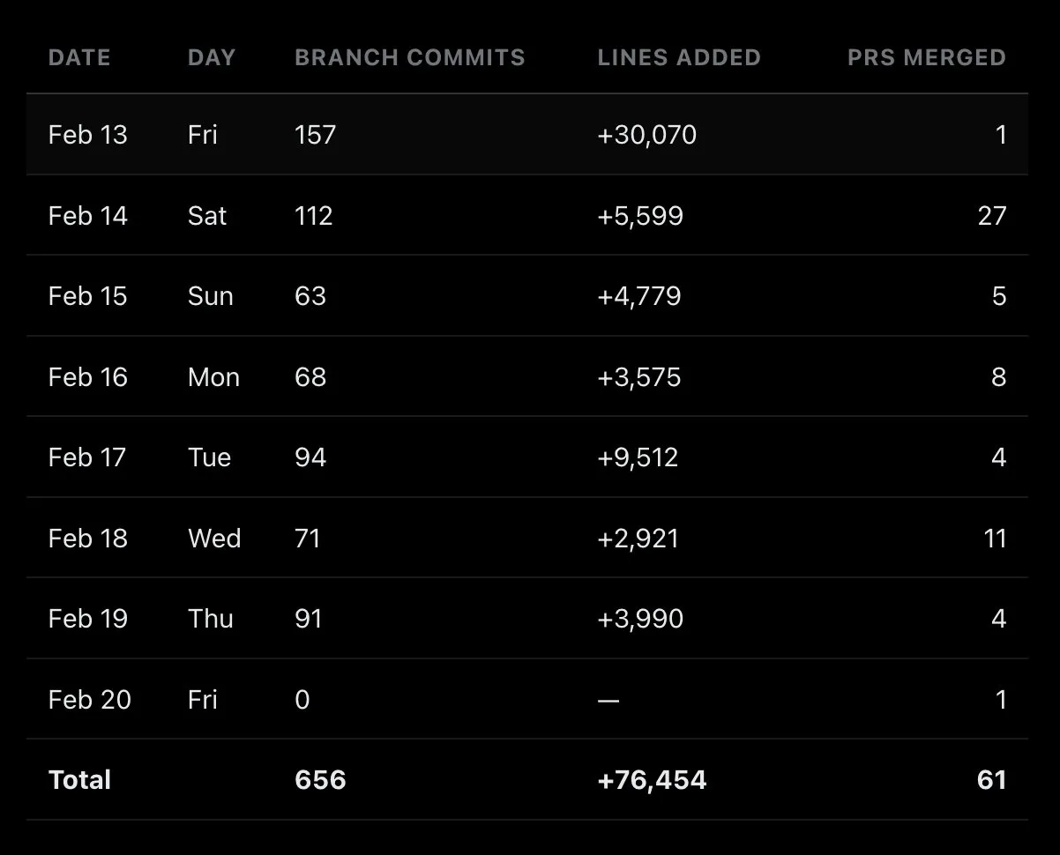
Task: Click the 68 branch commits cell
Action: coord(310,377)
